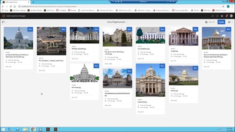The width and height of the screenshot is (235, 132).
Task: Open the Workflow Instances bookmark
Action: click(18, 10)
